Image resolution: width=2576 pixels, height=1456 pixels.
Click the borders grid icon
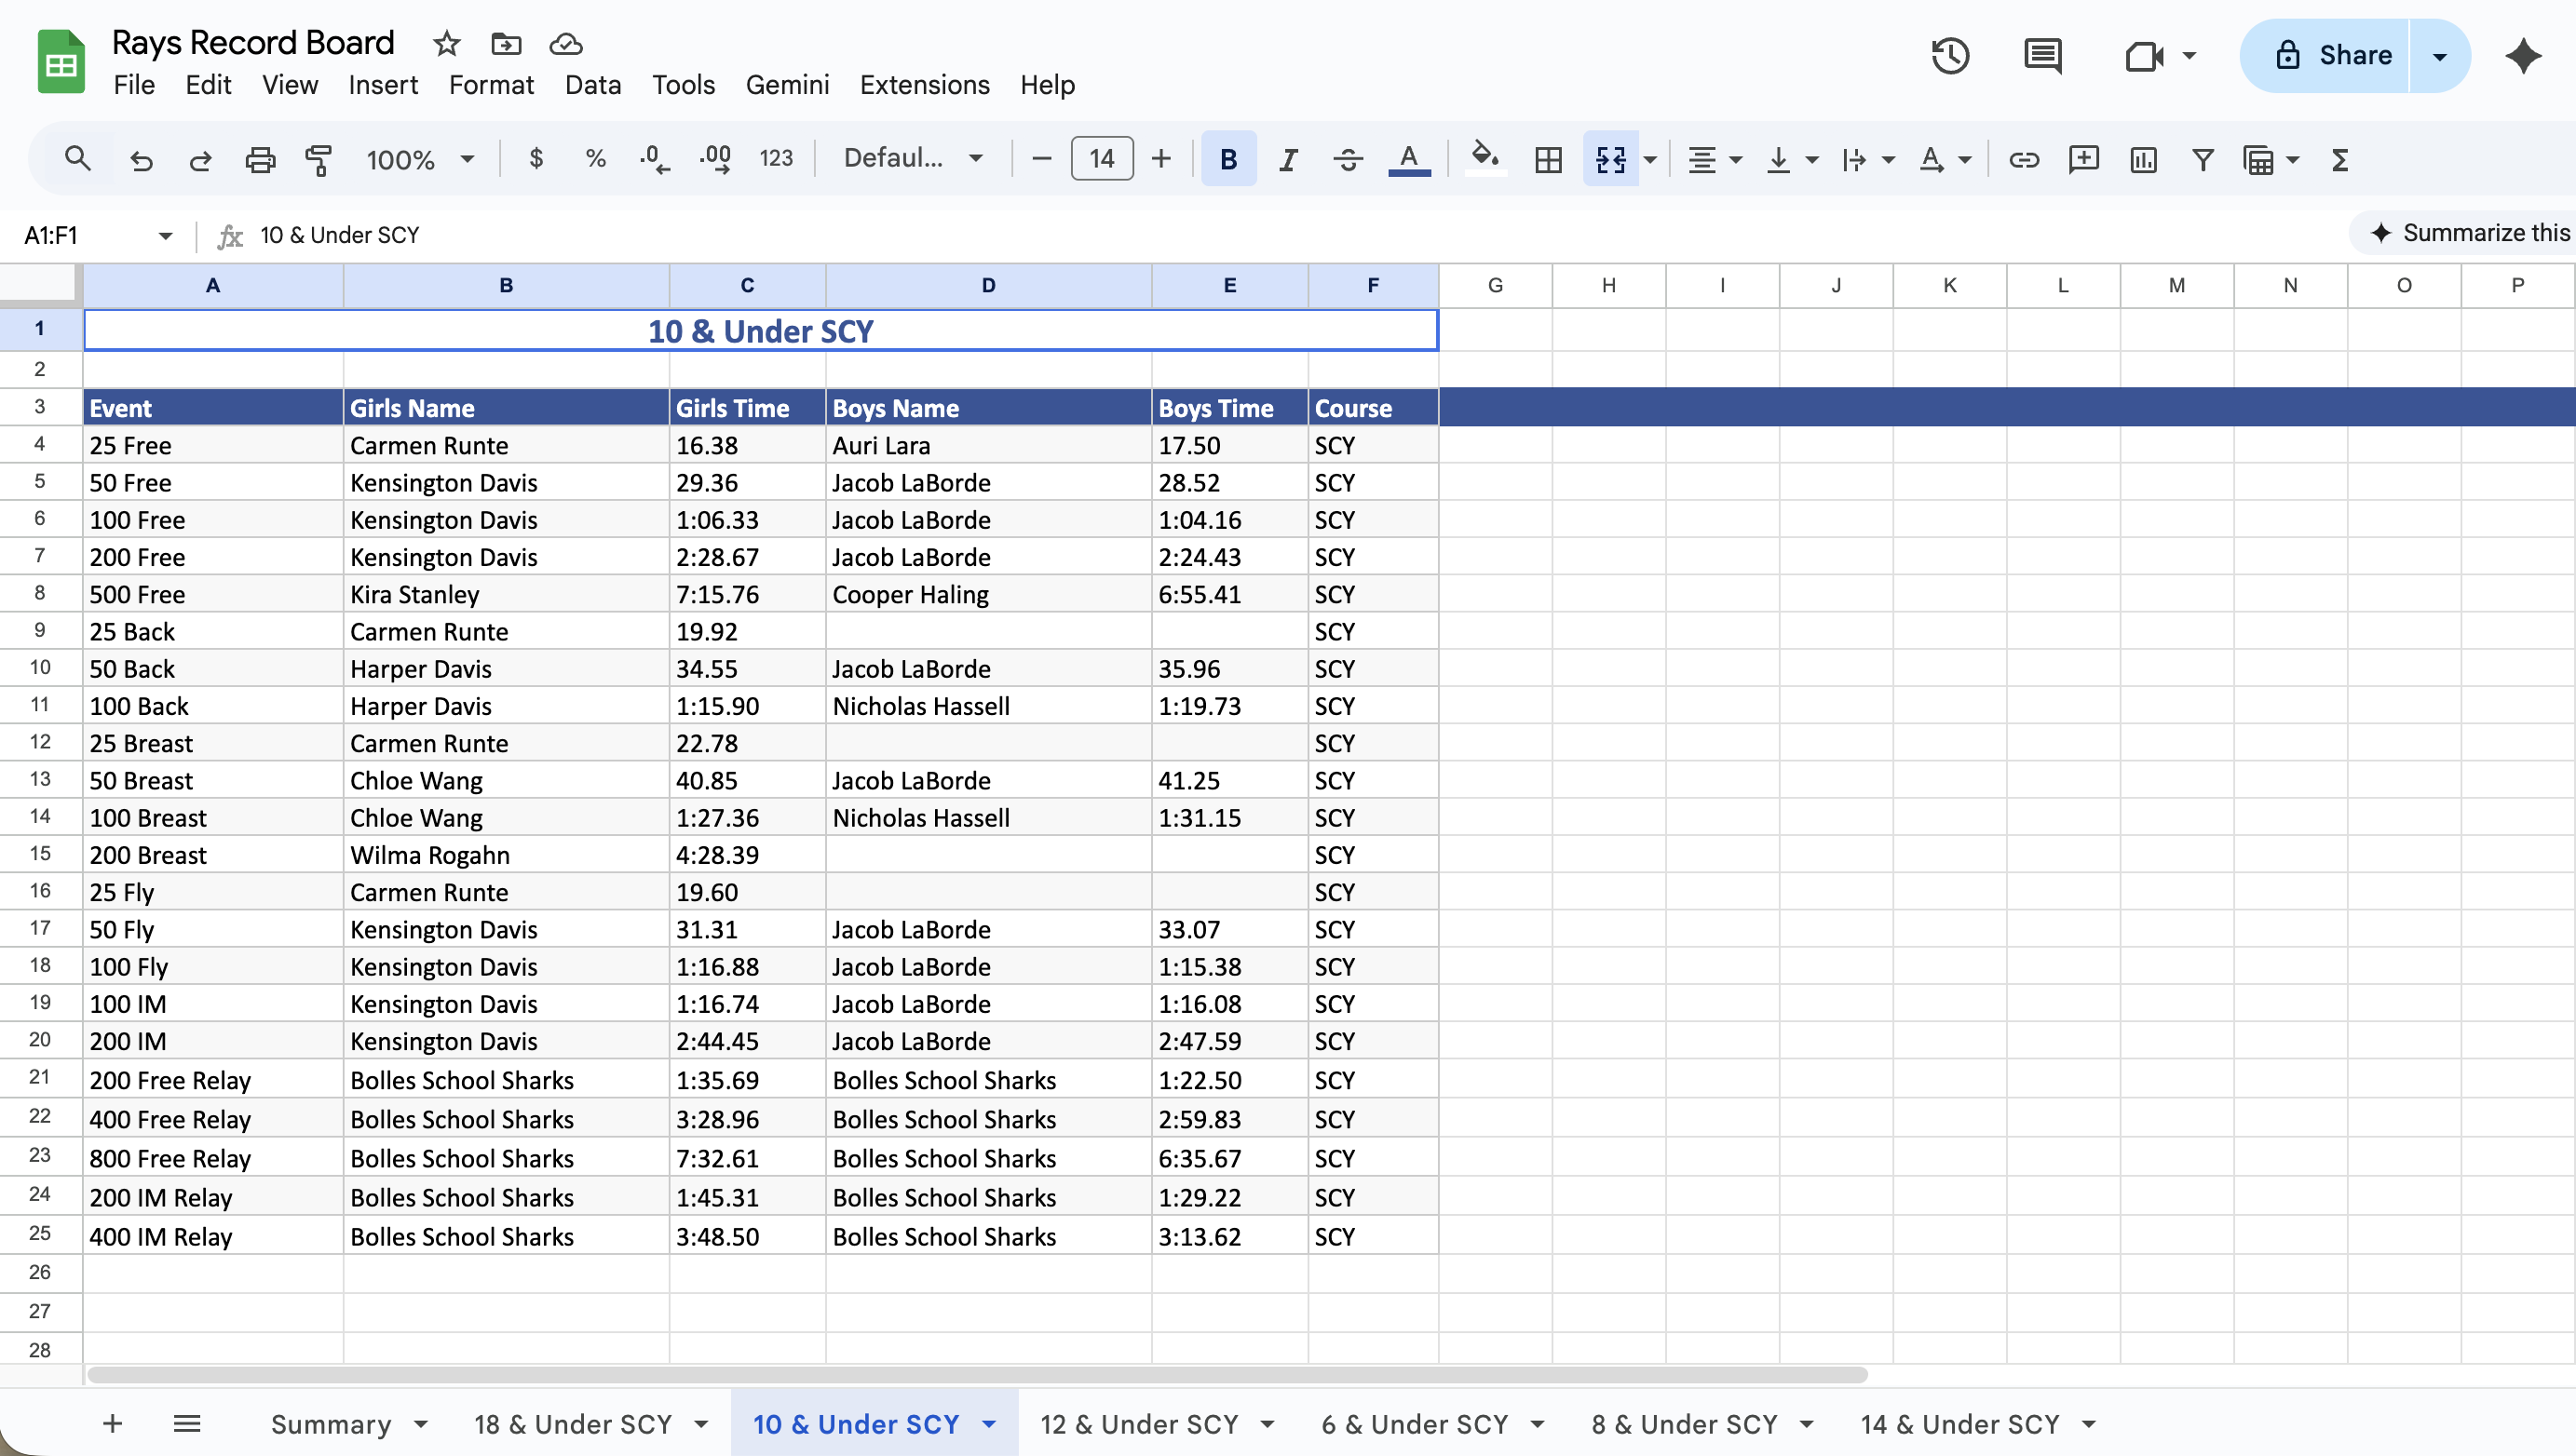coord(1548,159)
